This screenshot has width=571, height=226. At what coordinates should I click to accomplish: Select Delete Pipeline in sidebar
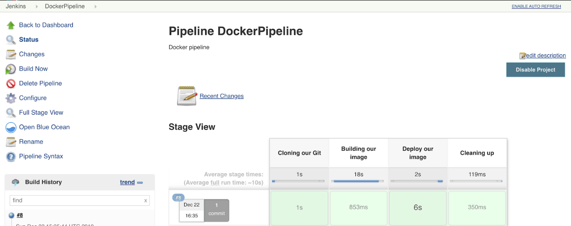tap(40, 83)
